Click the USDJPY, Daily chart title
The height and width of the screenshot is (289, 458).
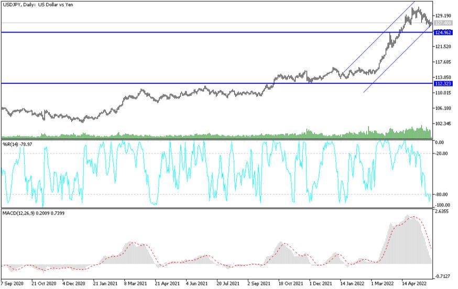pyautogui.click(x=38, y=5)
